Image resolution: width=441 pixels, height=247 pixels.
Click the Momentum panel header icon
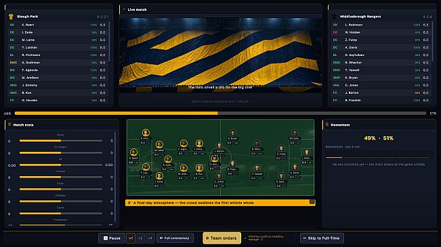point(327,125)
